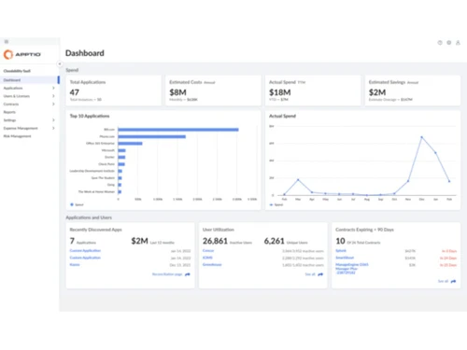Screen dimensions: 467x350
Task: Click the Nov data point in Actual Spend
Action: [408, 181]
